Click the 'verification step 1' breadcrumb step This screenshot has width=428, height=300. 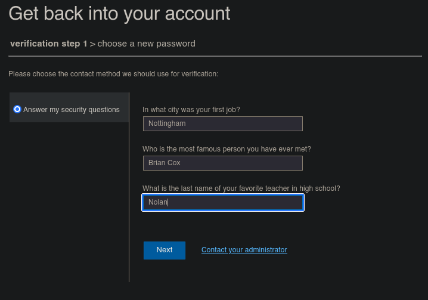tap(48, 44)
